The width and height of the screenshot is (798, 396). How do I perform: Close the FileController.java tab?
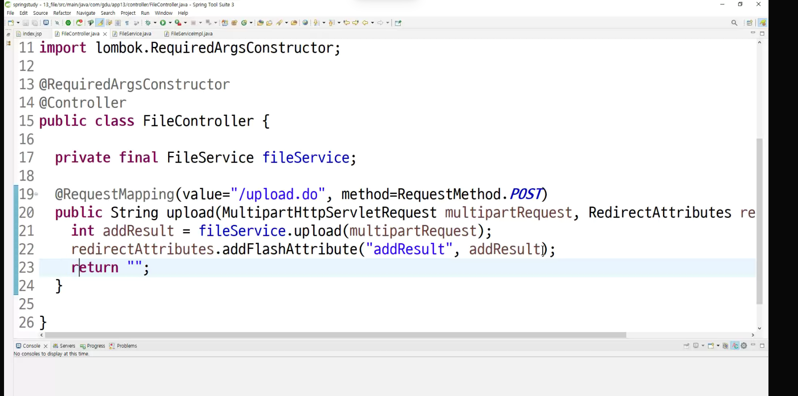[x=105, y=34]
